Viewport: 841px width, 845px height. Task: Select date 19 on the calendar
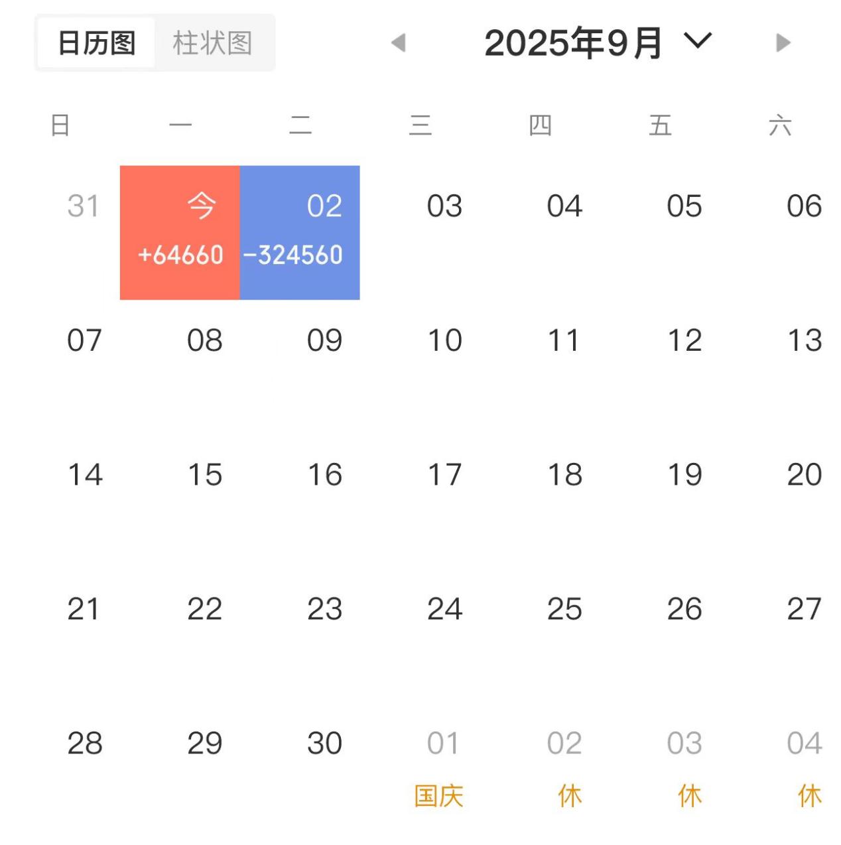(684, 475)
